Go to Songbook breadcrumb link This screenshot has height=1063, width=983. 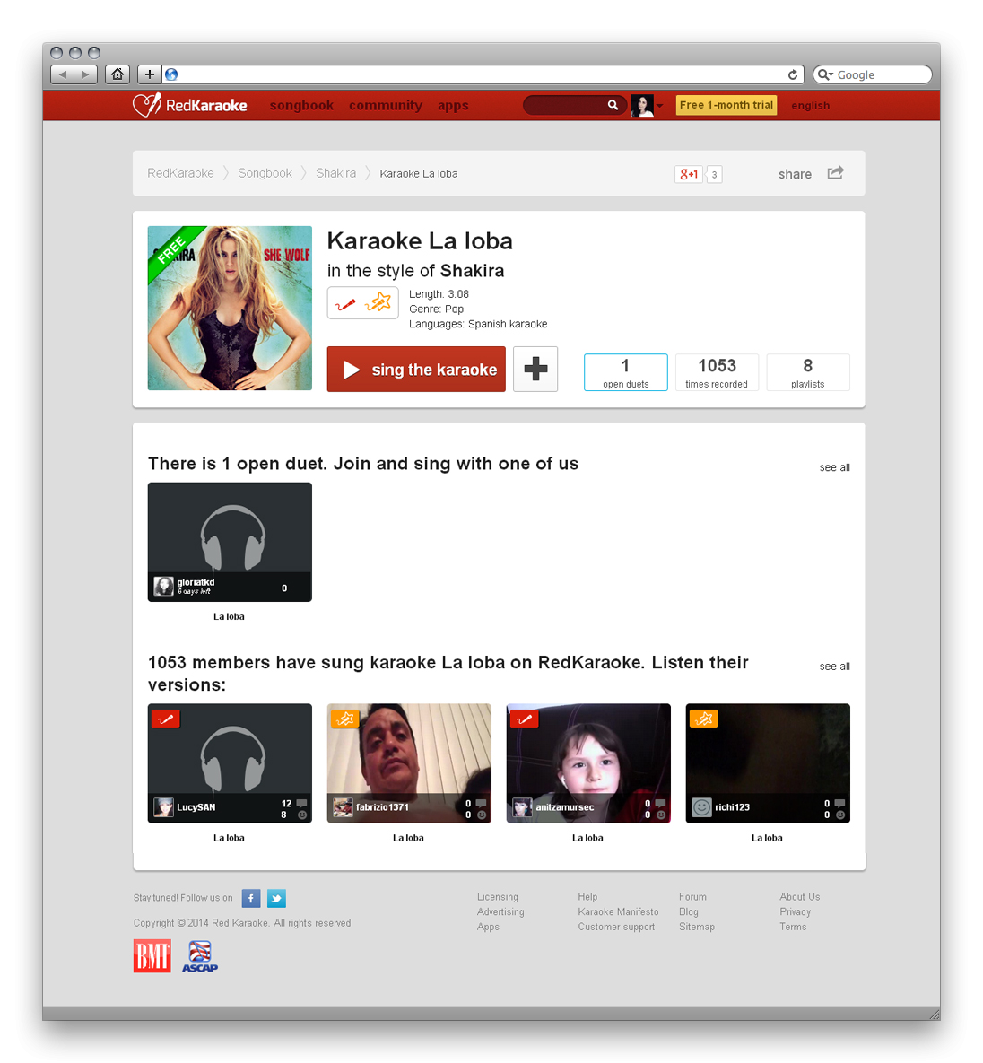tap(265, 173)
